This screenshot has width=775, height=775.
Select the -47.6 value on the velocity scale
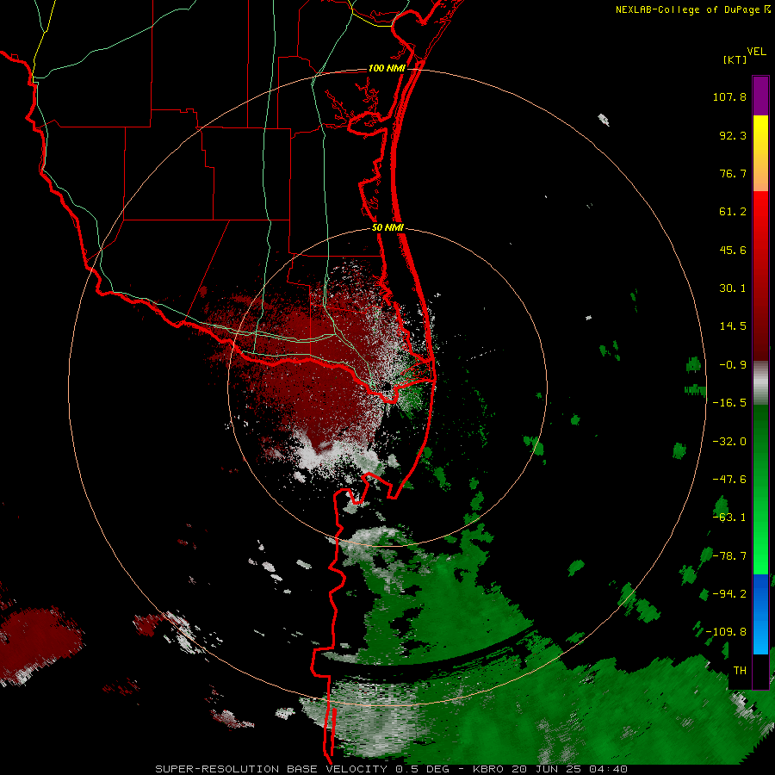point(729,480)
